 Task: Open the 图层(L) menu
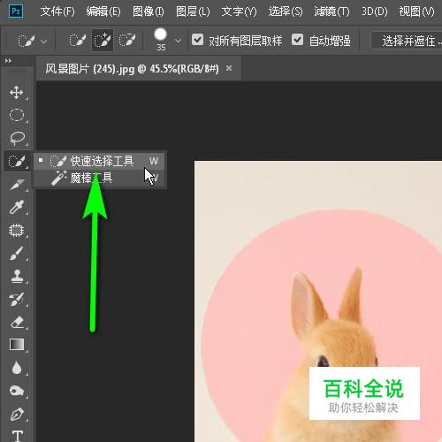point(193,11)
